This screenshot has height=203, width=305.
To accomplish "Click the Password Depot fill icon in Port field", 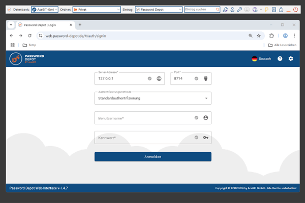I will click(196, 79).
